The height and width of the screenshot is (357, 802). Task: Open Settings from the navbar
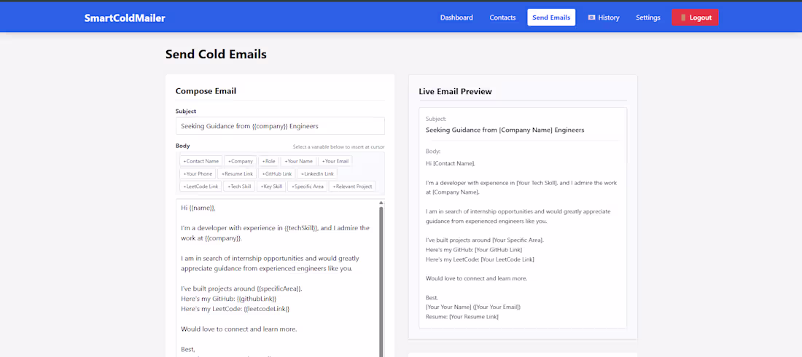click(648, 17)
